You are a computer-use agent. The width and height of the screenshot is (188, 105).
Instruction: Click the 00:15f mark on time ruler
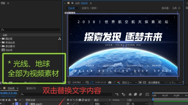pyautogui.click(x=165, y=95)
